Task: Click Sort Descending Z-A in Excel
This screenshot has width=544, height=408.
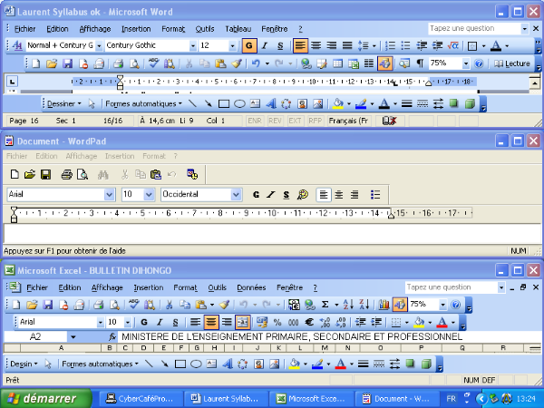Action: coord(364,305)
